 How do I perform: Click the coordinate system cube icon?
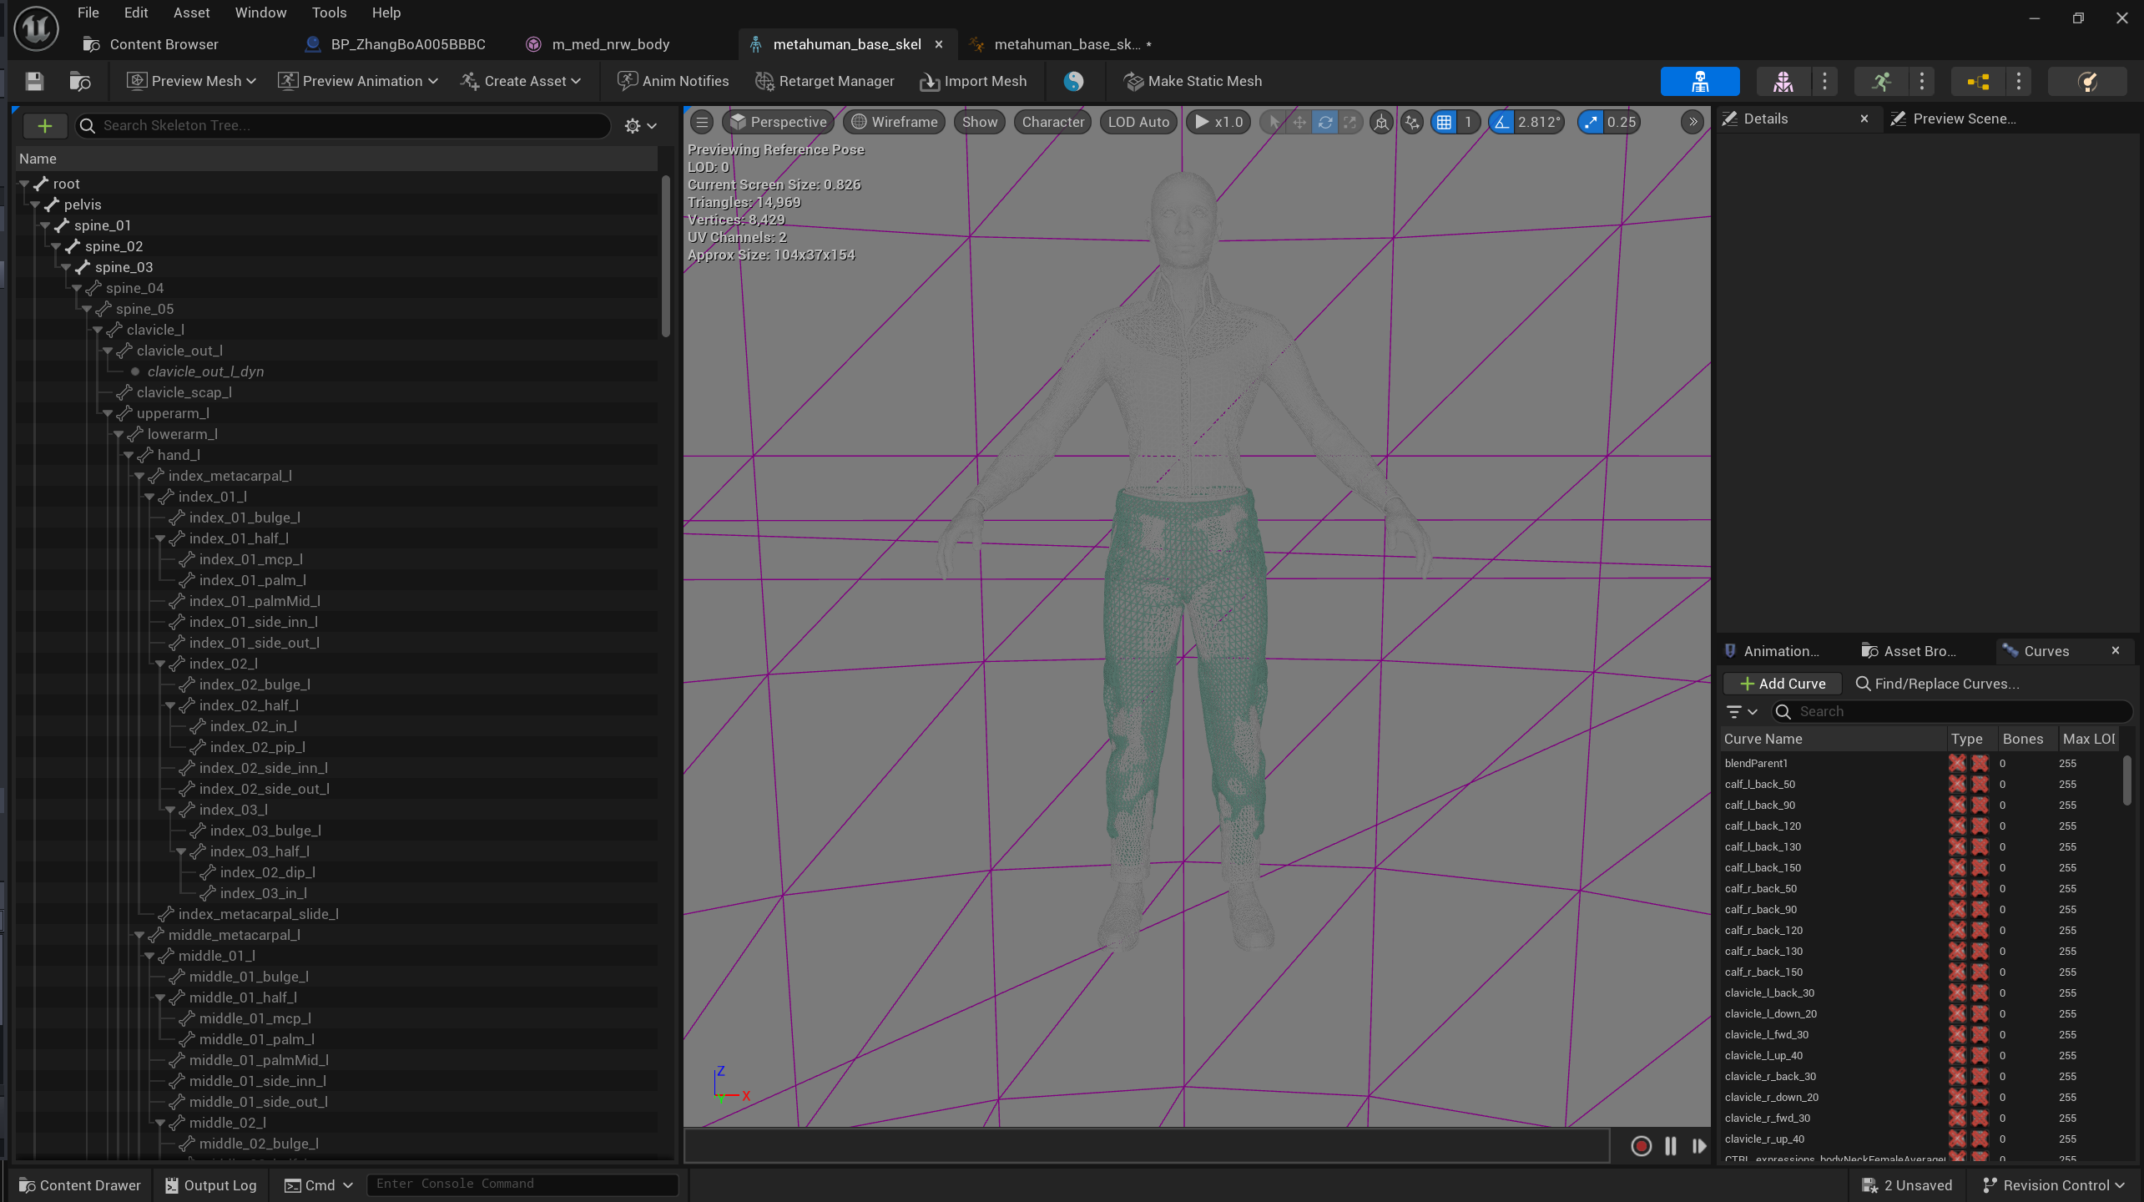tap(1381, 122)
